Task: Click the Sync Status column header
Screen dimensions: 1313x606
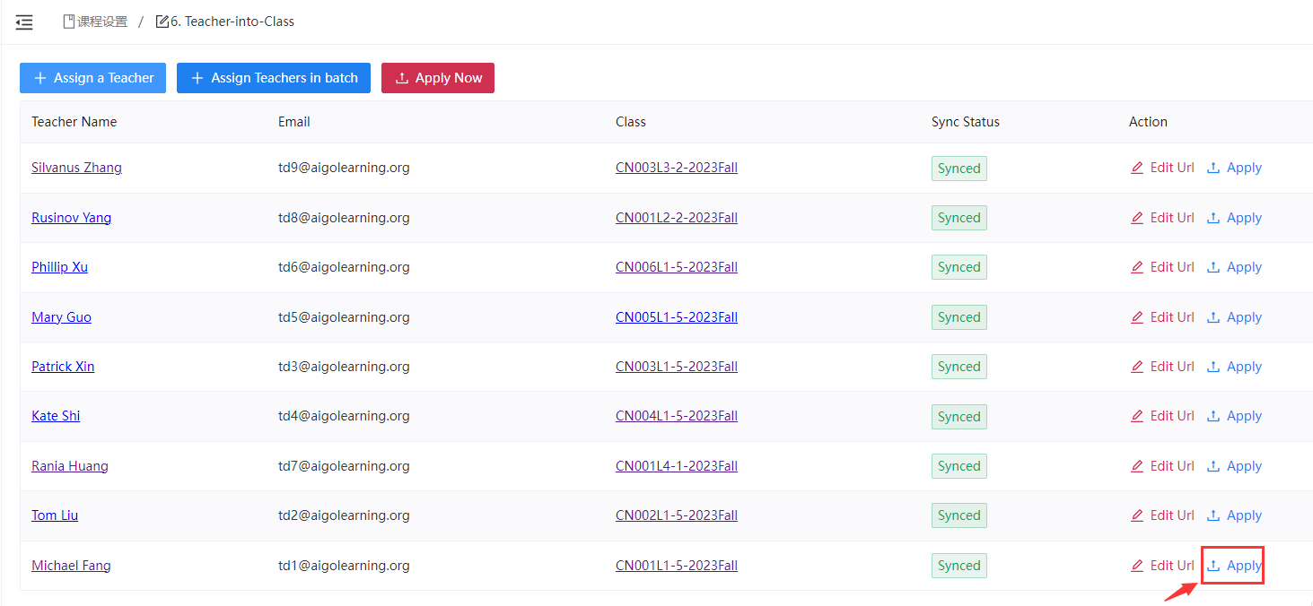Action: pyautogui.click(x=965, y=122)
